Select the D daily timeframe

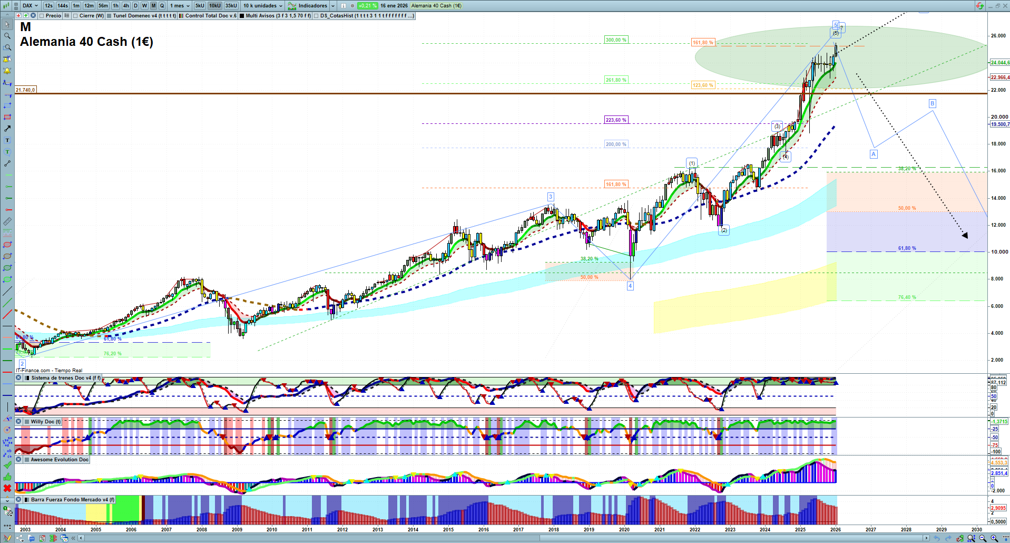(135, 6)
